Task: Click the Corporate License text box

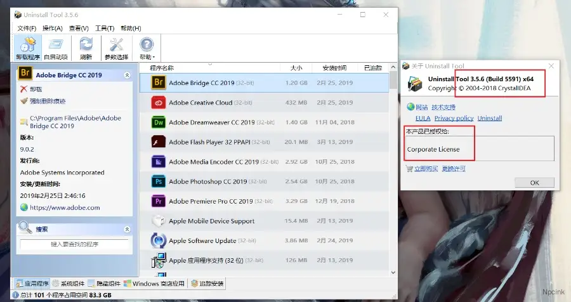Action: tap(479, 148)
